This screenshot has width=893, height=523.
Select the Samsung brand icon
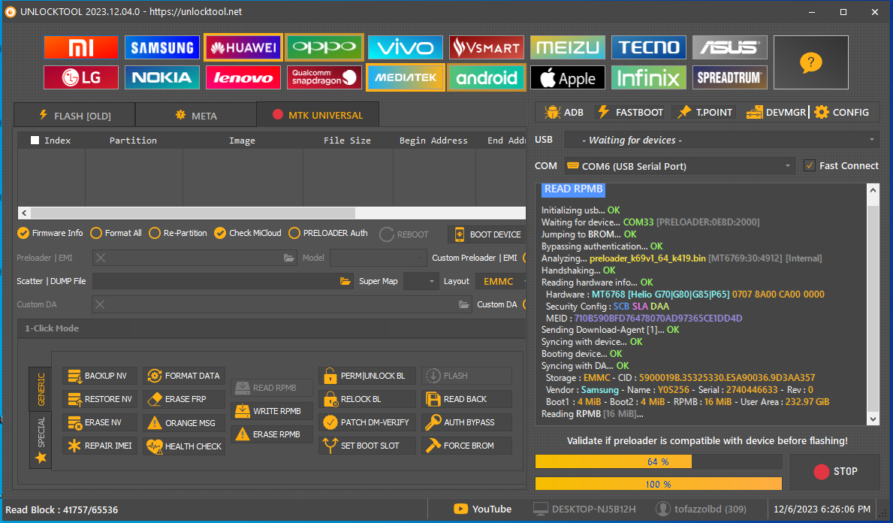pos(162,48)
